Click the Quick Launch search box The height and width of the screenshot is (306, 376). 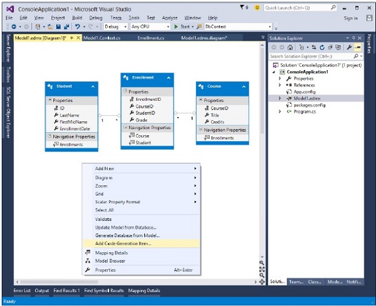300,8
